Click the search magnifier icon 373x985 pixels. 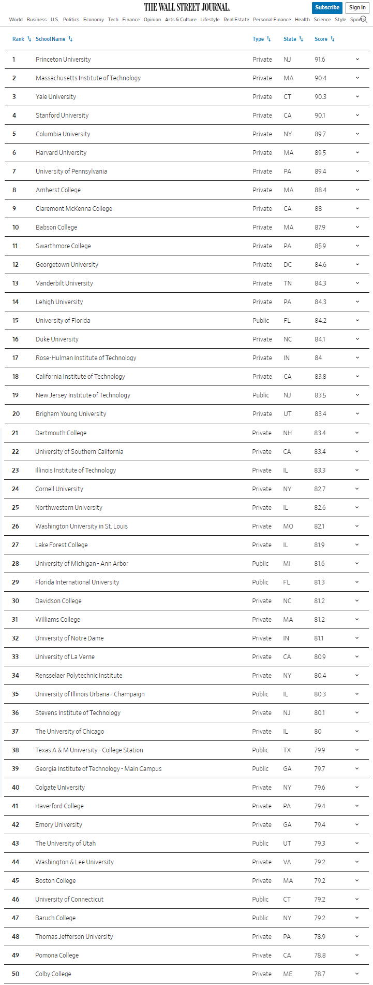(x=364, y=20)
